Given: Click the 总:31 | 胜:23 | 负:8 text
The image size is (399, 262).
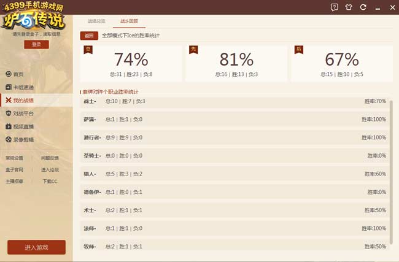Looking at the screenshot, I should 131,74.
